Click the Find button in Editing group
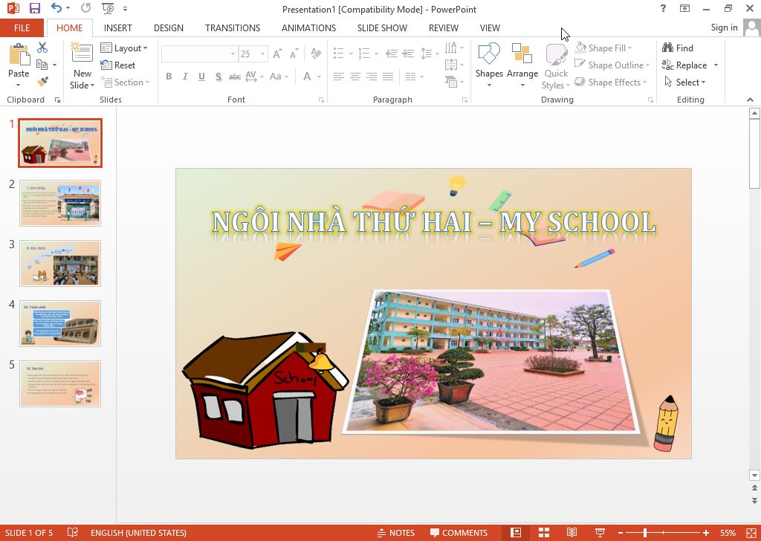 (x=678, y=48)
